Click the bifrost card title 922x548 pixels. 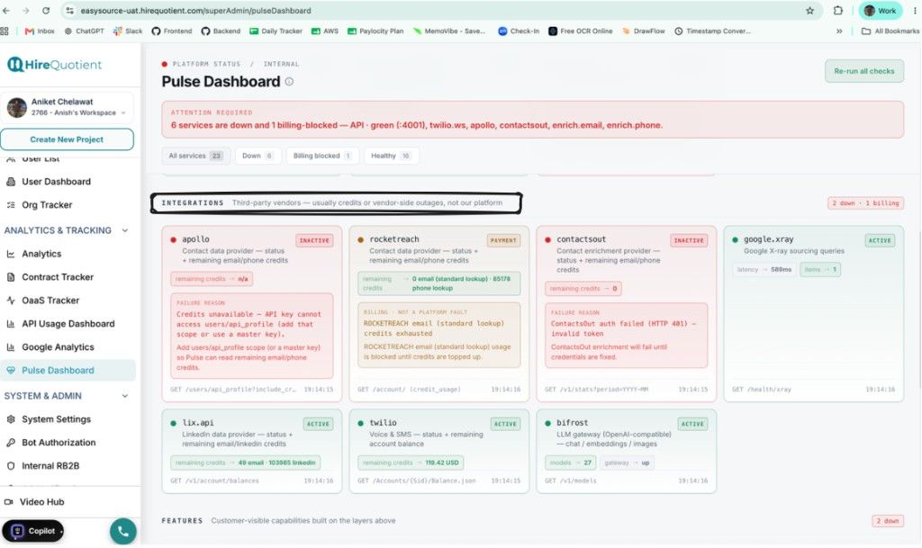click(x=572, y=423)
